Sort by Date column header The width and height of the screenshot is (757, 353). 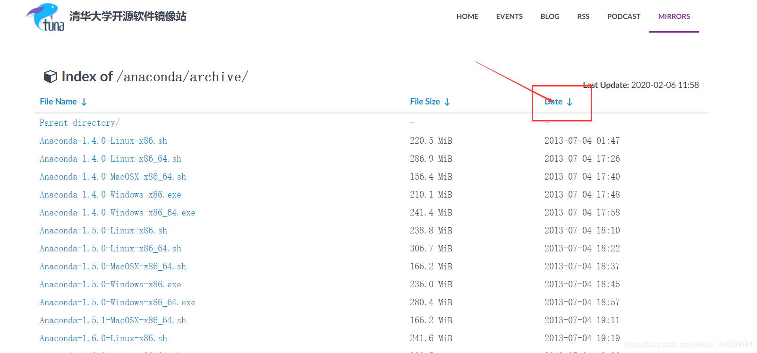(x=553, y=102)
